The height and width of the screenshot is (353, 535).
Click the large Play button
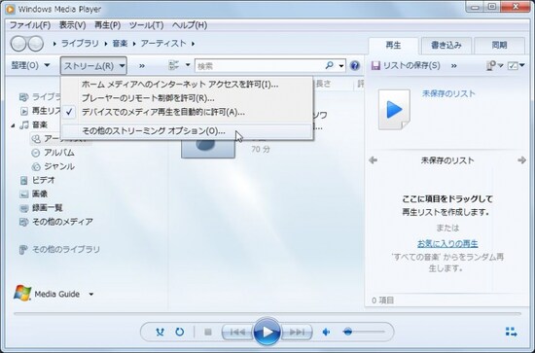[267, 332]
